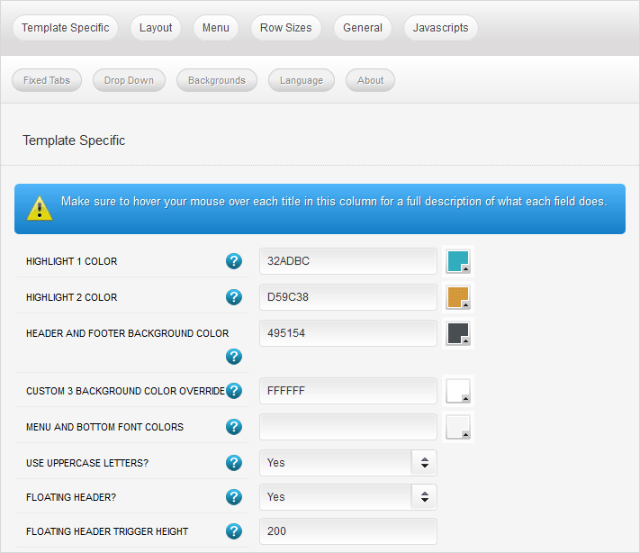The width and height of the screenshot is (640, 553).
Task: Open the Row Sizes tab
Action: [x=285, y=28]
